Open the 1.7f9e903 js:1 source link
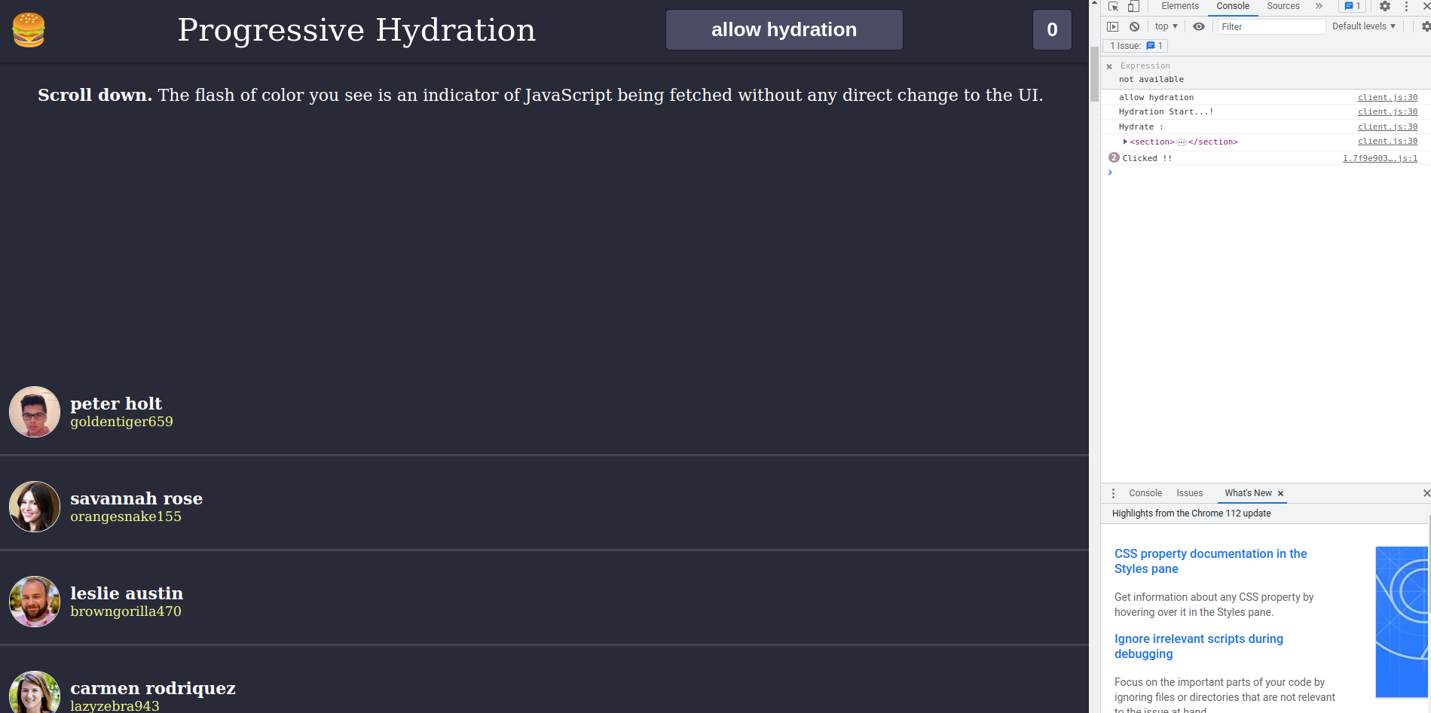This screenshot has height=713, width=1431. (x=1380, y=158)
